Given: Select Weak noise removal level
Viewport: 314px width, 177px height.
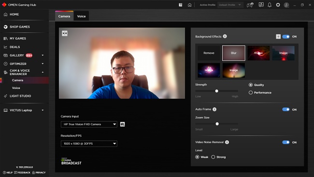Looking at the screenshot, I should pos(197,157).
